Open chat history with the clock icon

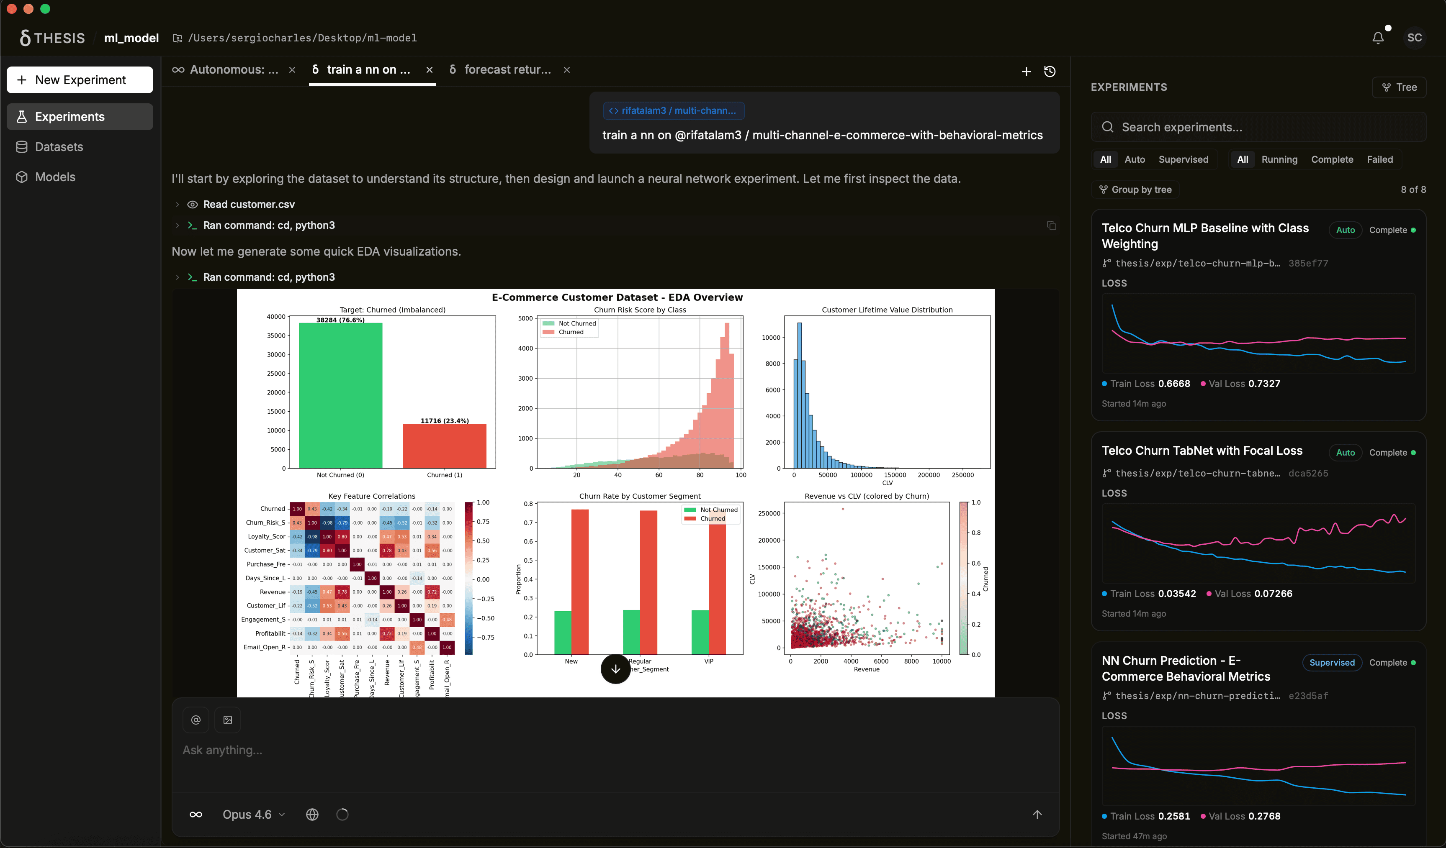coord(1050,71)
